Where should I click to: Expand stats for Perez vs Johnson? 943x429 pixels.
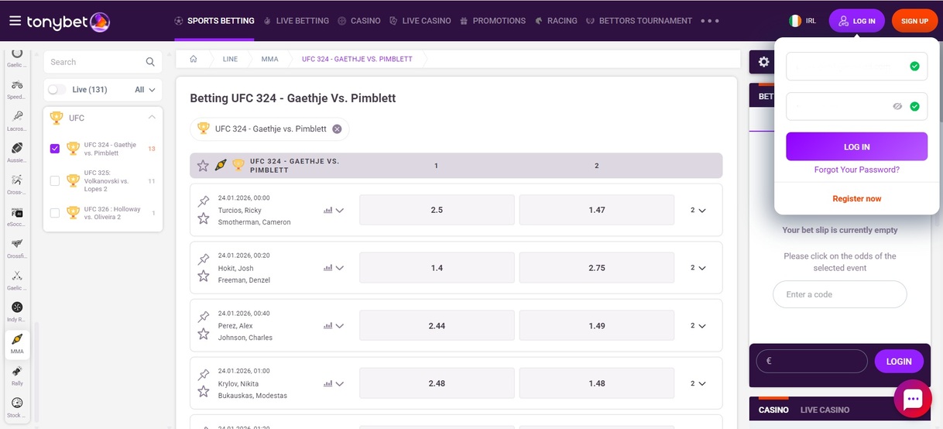coord(334,326)
